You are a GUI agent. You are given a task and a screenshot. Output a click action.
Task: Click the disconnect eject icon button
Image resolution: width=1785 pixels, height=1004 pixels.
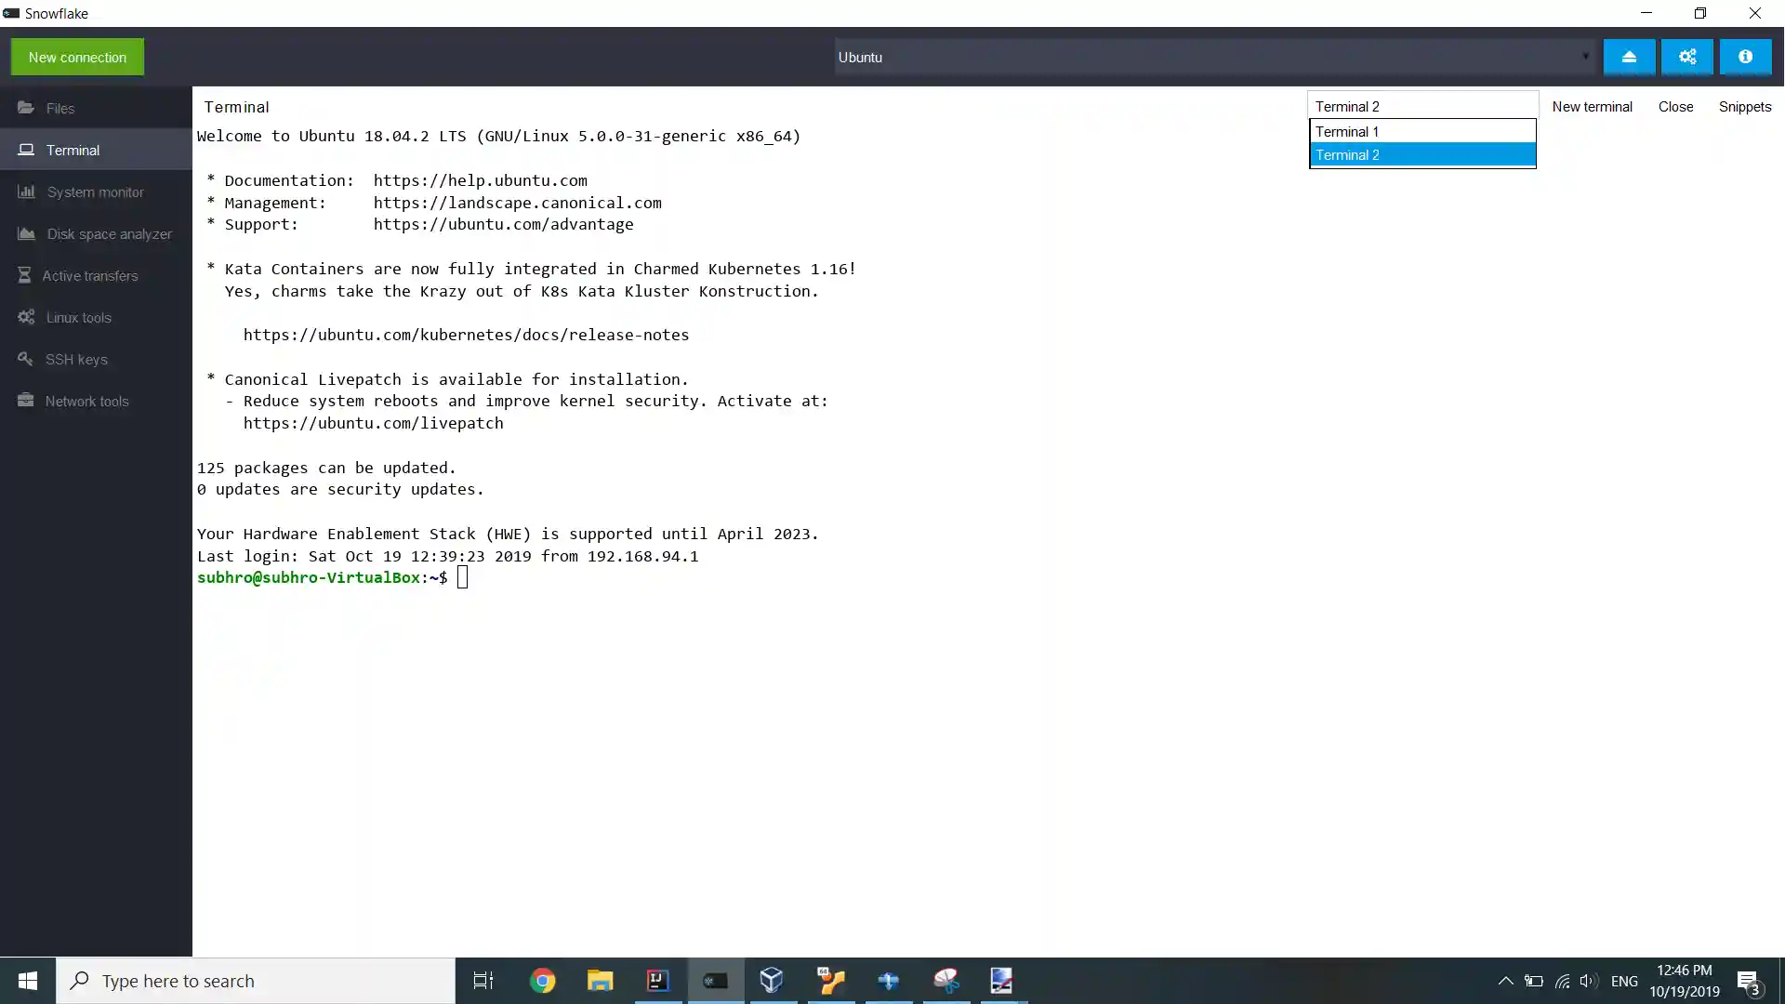(1629, 57)
